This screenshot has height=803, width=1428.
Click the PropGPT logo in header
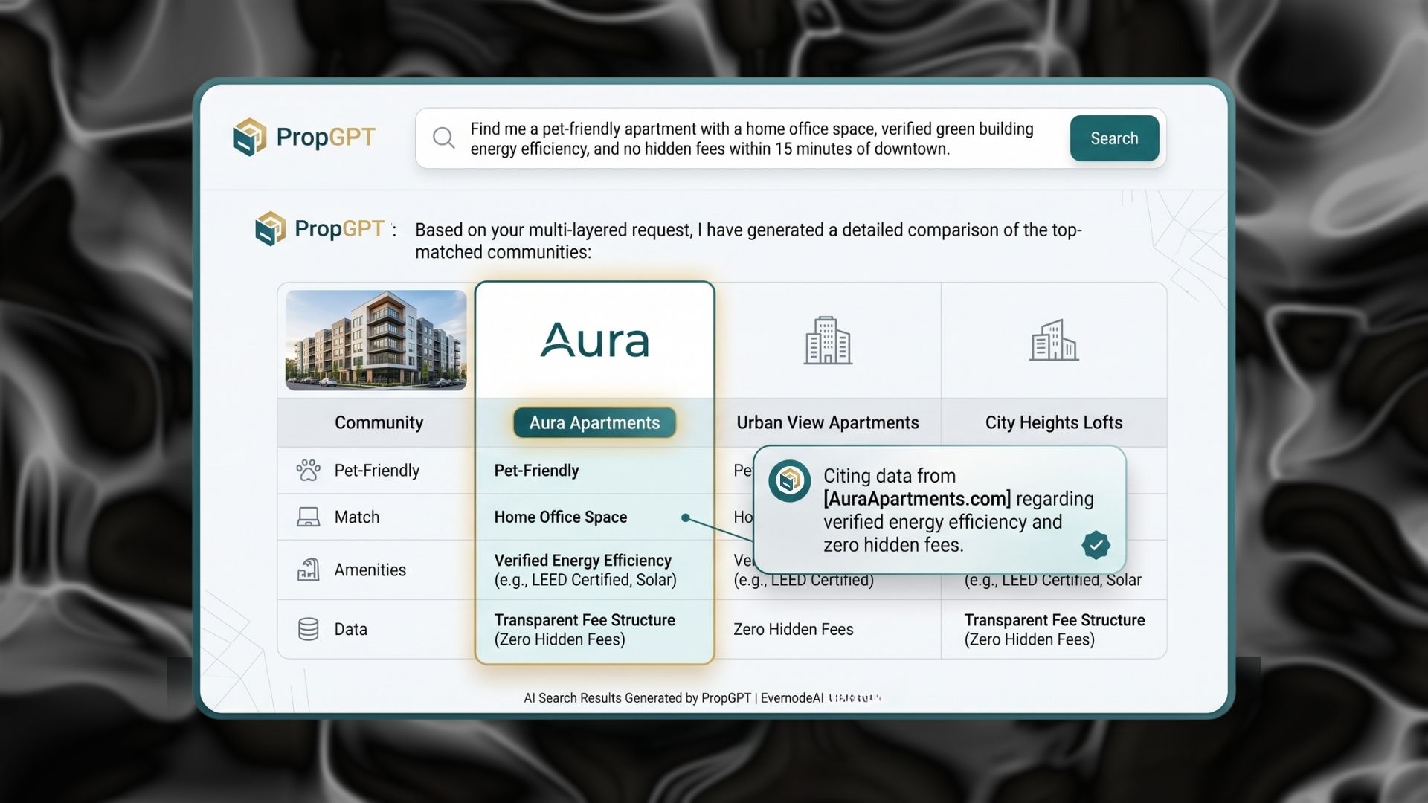[x=304, y=137]
